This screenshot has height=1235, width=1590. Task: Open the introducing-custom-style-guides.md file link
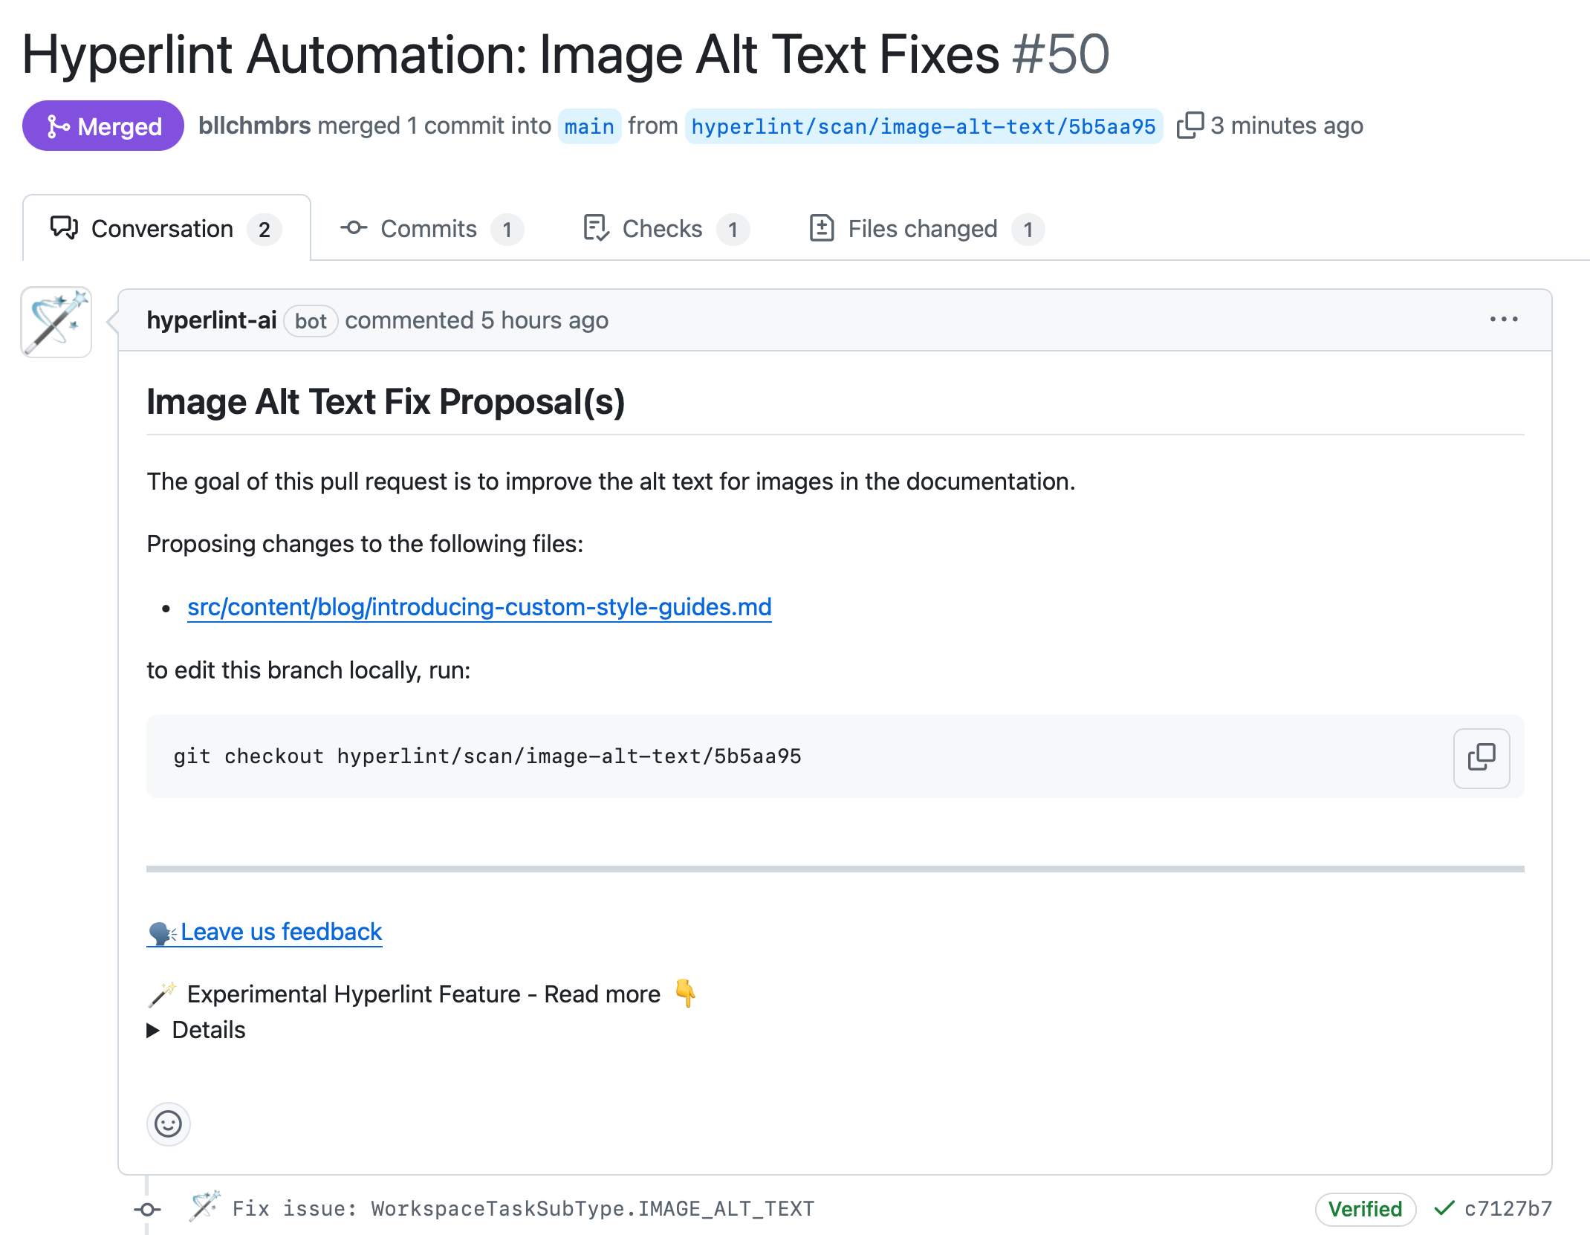[479, 607]
